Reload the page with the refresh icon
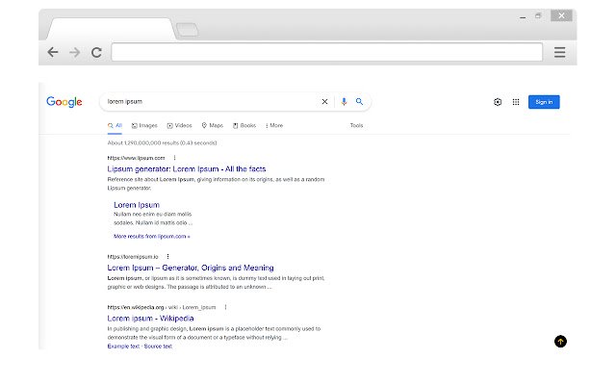Screen dimensions: 616x385 click(96, 52)
